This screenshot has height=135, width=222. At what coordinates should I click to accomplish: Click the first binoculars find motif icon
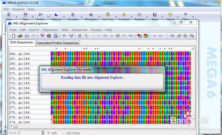[172, 36]
